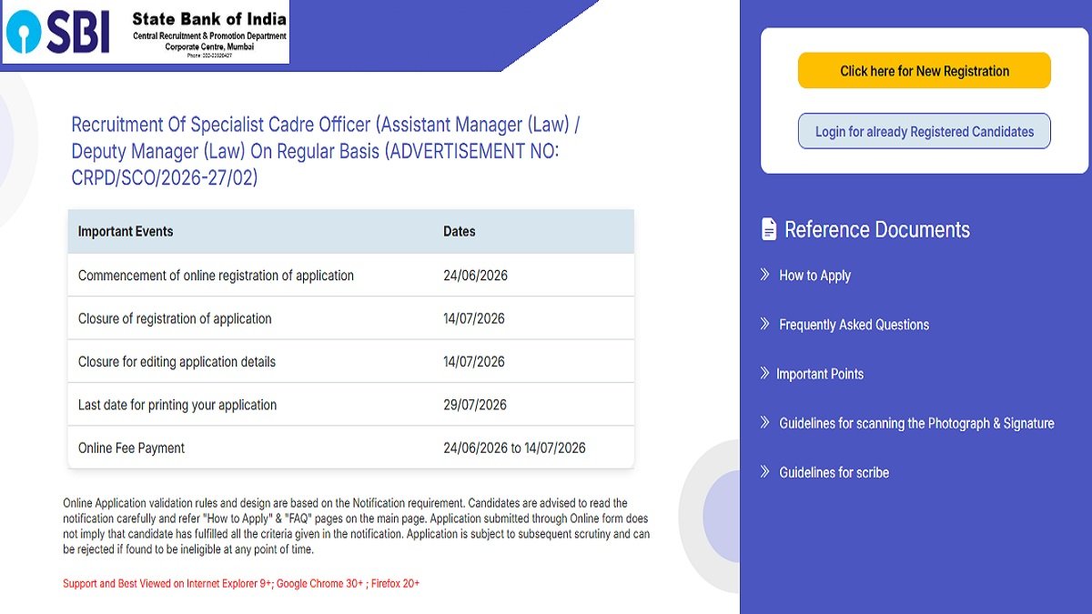This screenshot has height=614, width=1092.
Task: Select Closure for editing application details text
Action: click(177, 362)
